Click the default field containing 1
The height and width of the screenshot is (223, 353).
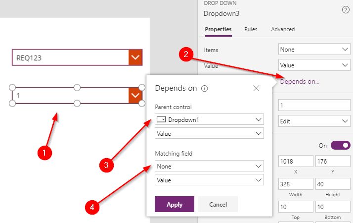tap(314, 105)
